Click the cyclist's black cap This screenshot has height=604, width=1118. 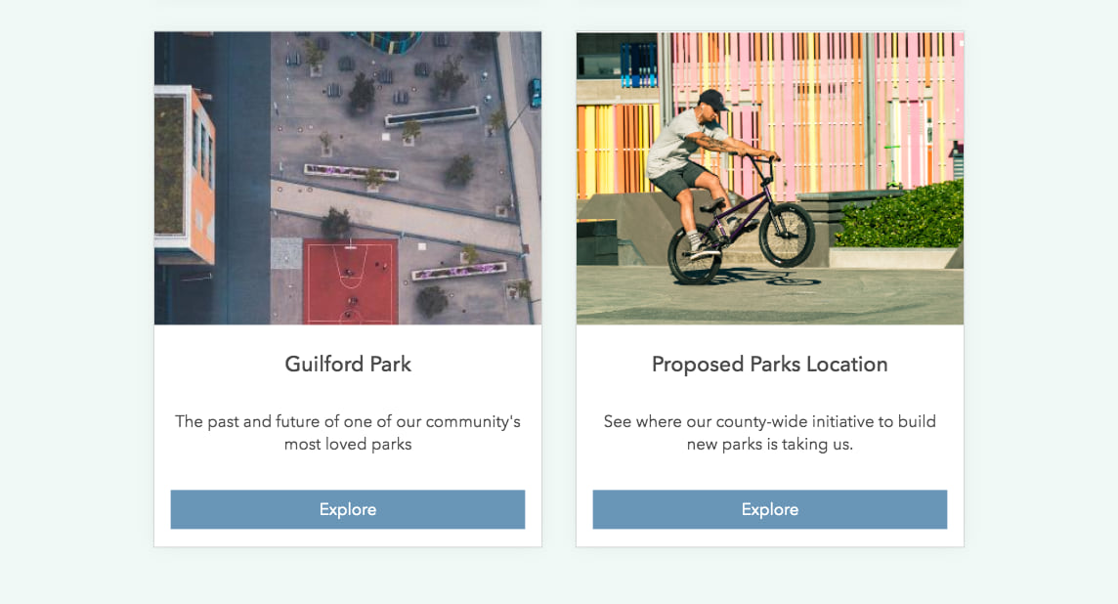(712, 99)
